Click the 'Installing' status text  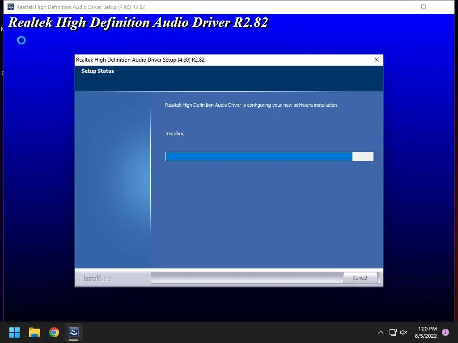point(175,134)
